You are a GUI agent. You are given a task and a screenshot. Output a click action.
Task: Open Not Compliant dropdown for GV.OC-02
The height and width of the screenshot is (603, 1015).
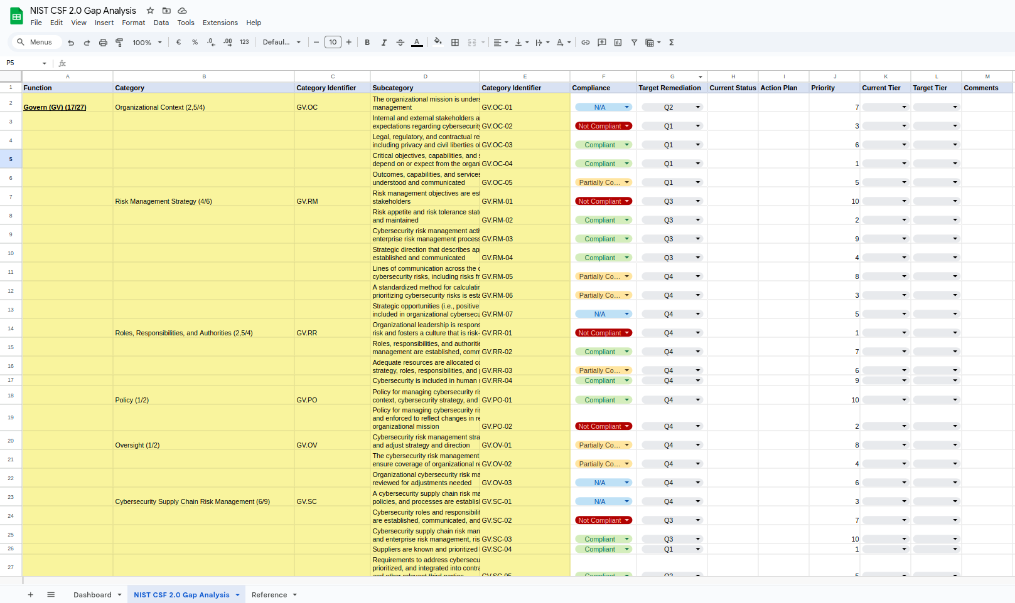tap(603, 126)
